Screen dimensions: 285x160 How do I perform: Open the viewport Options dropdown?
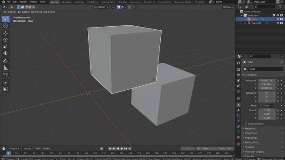[228, 7]
